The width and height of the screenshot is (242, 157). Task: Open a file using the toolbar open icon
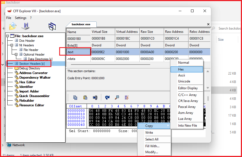click(13, 26)
